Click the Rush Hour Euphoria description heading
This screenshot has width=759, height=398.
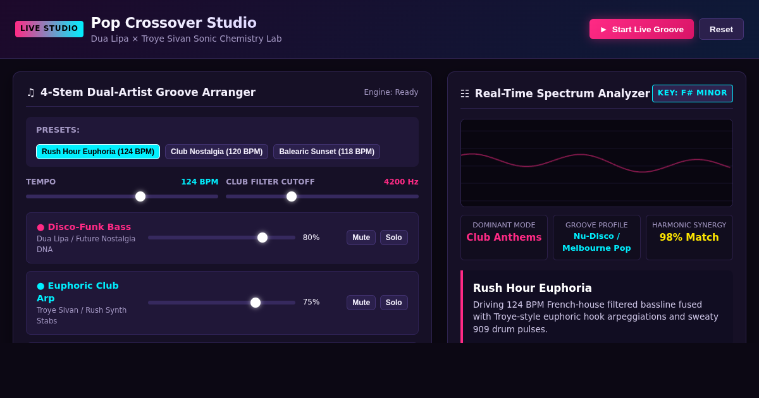pos(533,288)
